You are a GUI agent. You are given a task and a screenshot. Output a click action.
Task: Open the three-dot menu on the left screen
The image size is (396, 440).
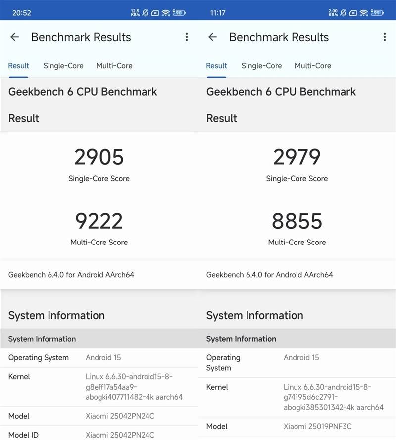187,37
